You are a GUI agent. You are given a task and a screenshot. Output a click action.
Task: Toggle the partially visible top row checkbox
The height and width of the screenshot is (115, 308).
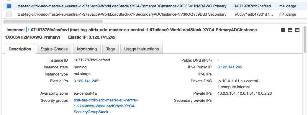click(9, 1)
